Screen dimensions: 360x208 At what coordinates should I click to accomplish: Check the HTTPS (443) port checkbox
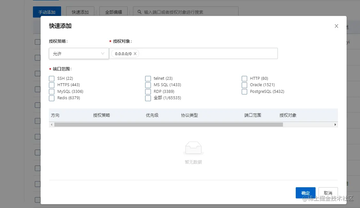52,85
